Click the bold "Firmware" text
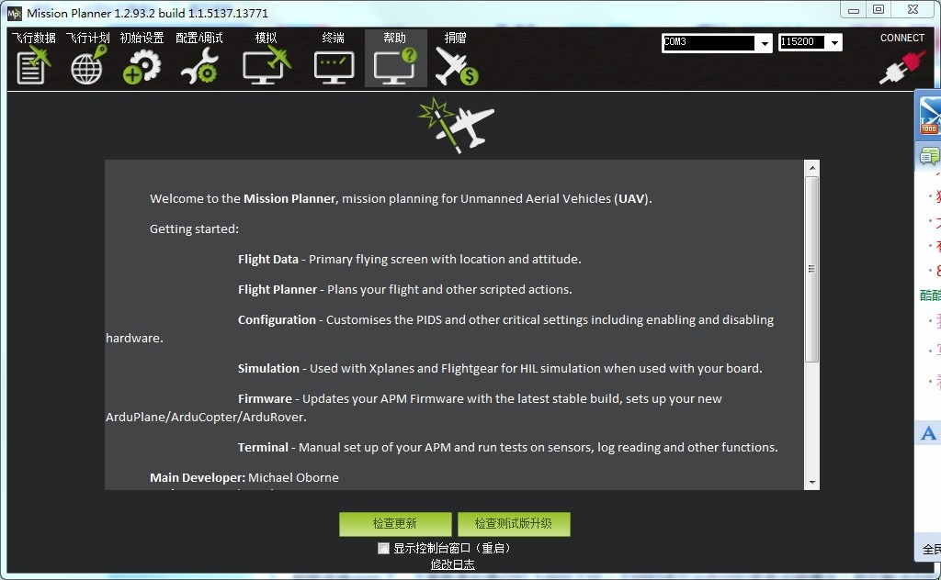This screenshot has width=941, height=580. (265, 399)
